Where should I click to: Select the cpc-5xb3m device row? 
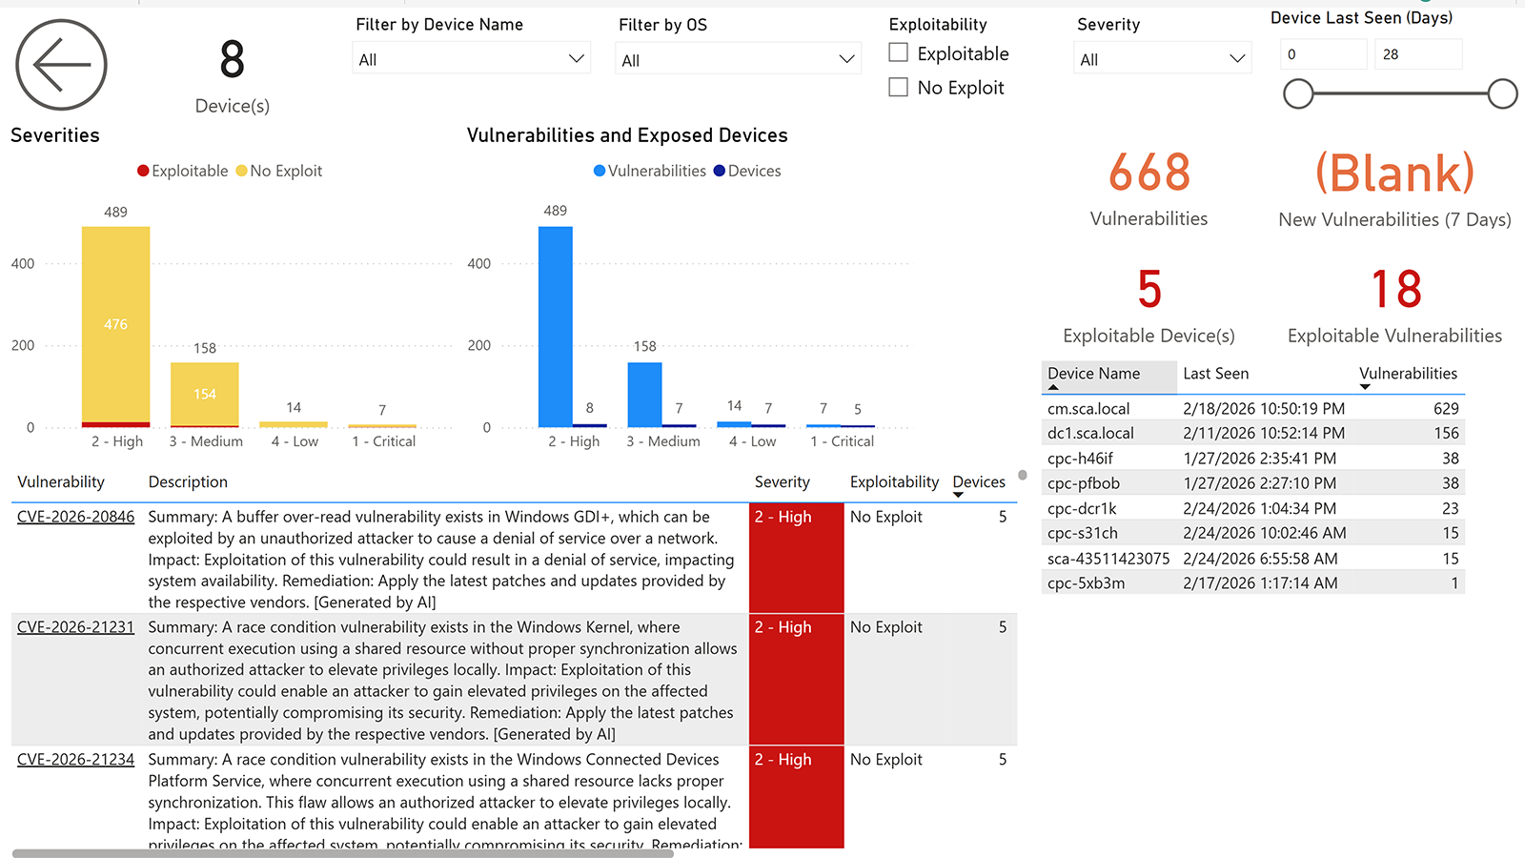[1253, 583]
